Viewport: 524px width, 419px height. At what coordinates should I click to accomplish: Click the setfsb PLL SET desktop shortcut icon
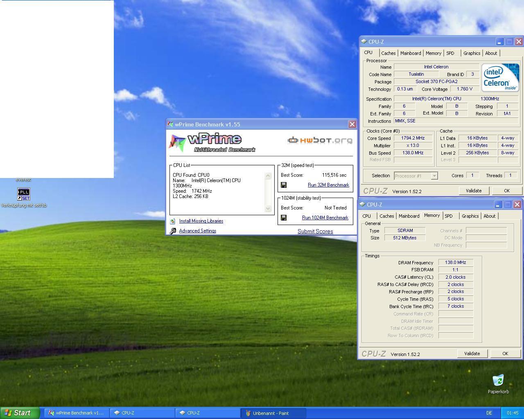(24, 194)
